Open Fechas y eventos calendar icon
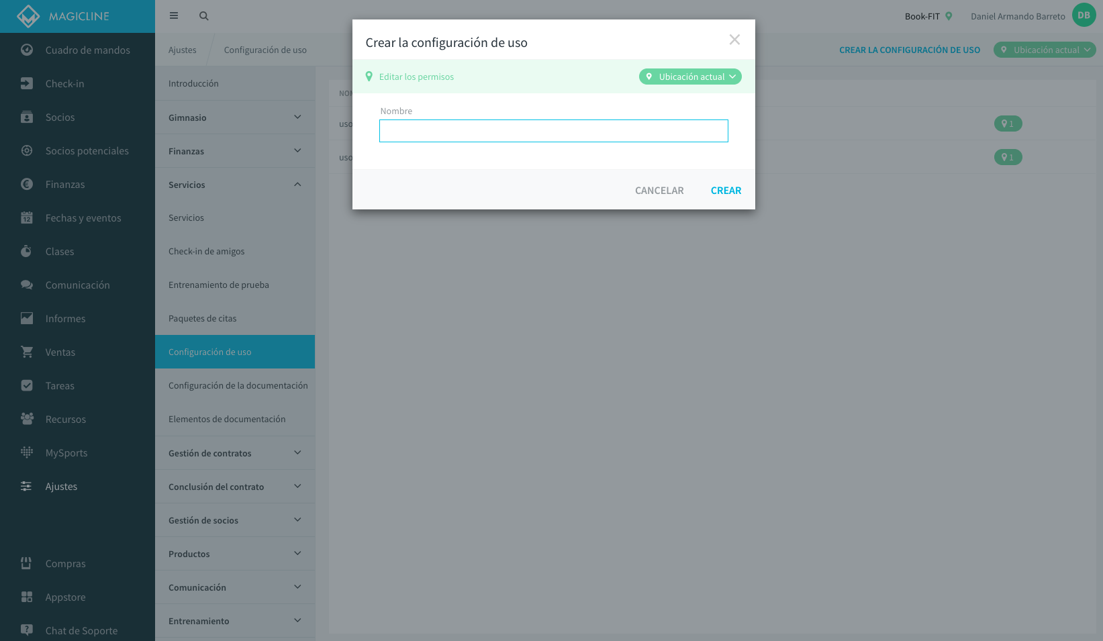This screenshot has height=641, width=1103. point(27,217)
